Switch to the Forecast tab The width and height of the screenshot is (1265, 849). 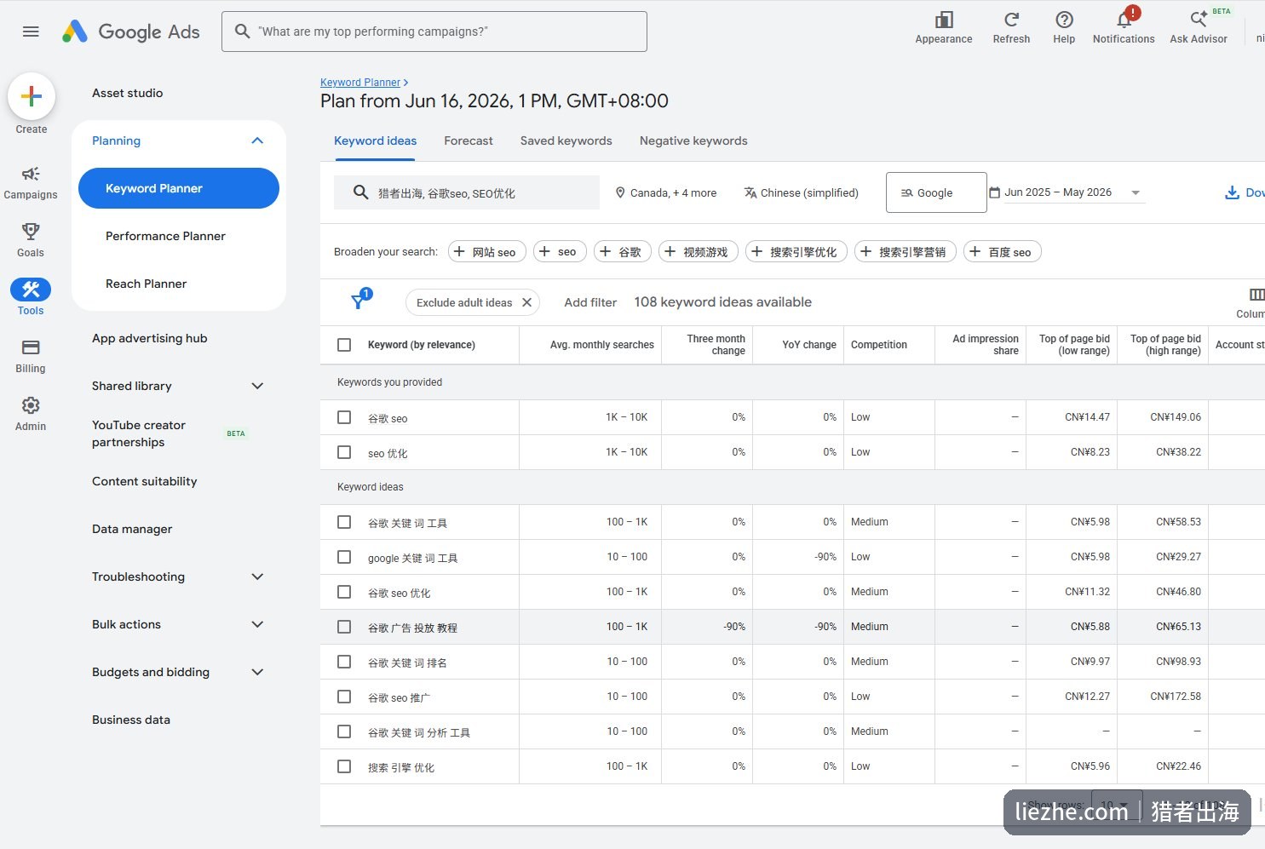[469, 141]
